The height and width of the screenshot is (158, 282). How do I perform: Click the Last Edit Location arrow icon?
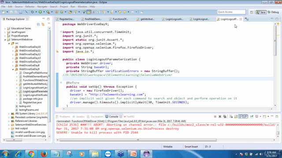120,12
